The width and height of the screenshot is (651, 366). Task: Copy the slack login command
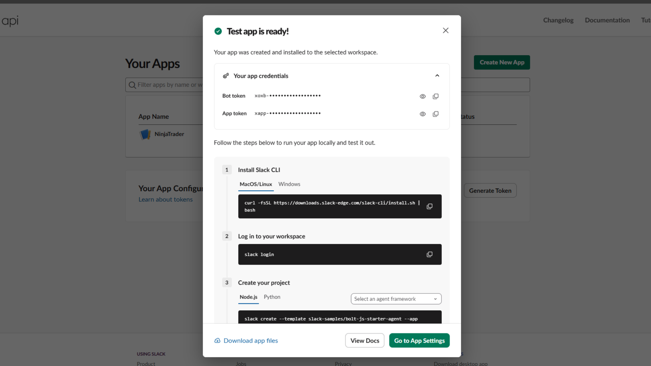429,255
